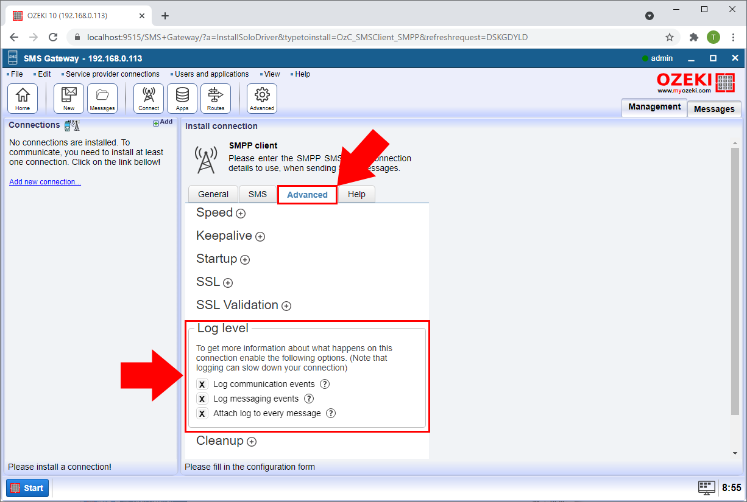Expand the Speed section
This screenshot has width=747, height=502.
click(x=241, y=214)
